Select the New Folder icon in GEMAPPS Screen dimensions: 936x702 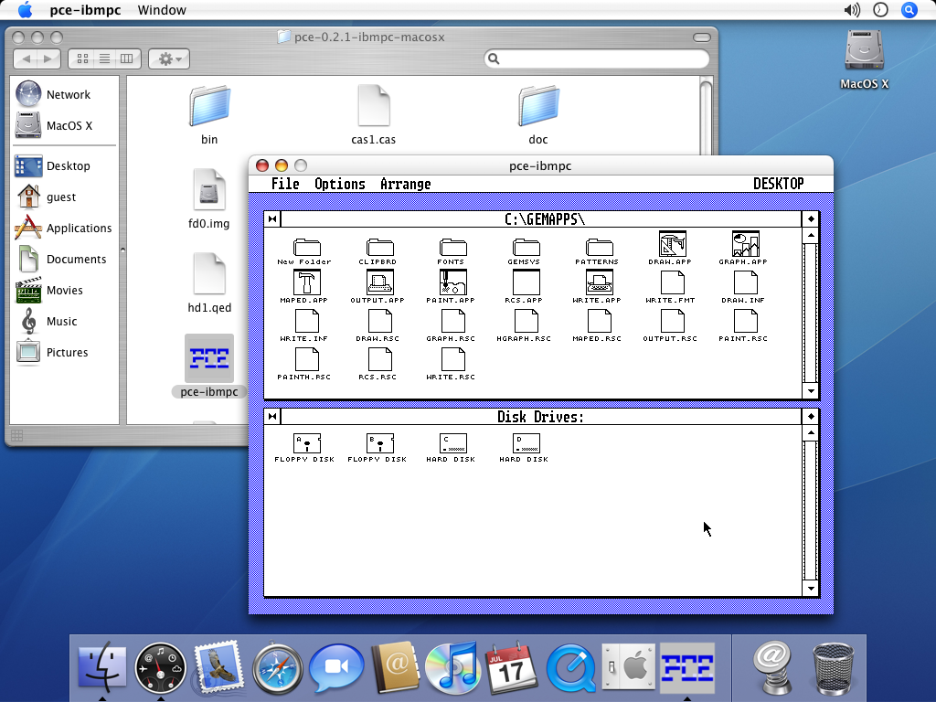click(x=307, y=247)
